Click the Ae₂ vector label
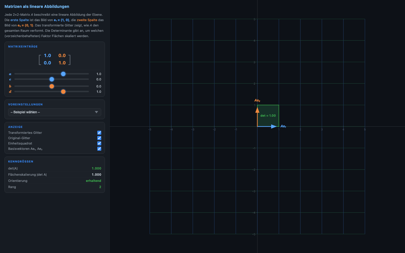 (257, 101)
